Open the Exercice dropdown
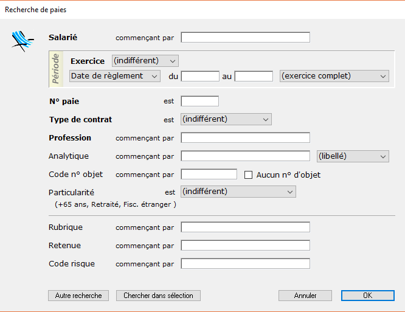The width and height of the screenshot is (405, 312). coord(145,61)
